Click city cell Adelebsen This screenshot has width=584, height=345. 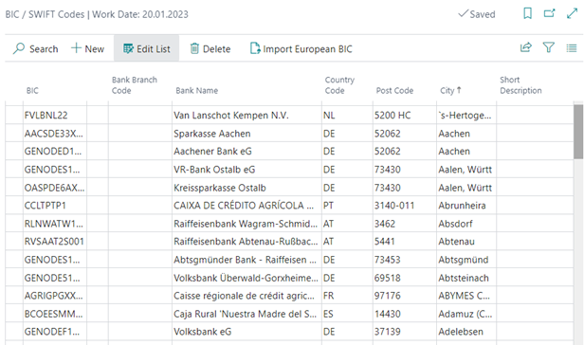(466, 332)
